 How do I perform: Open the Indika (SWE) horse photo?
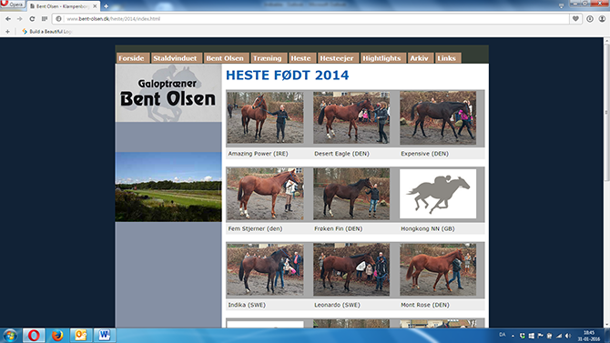coord(265,269)
